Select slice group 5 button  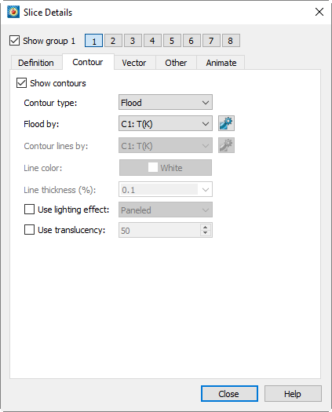[x=172, y=41]
